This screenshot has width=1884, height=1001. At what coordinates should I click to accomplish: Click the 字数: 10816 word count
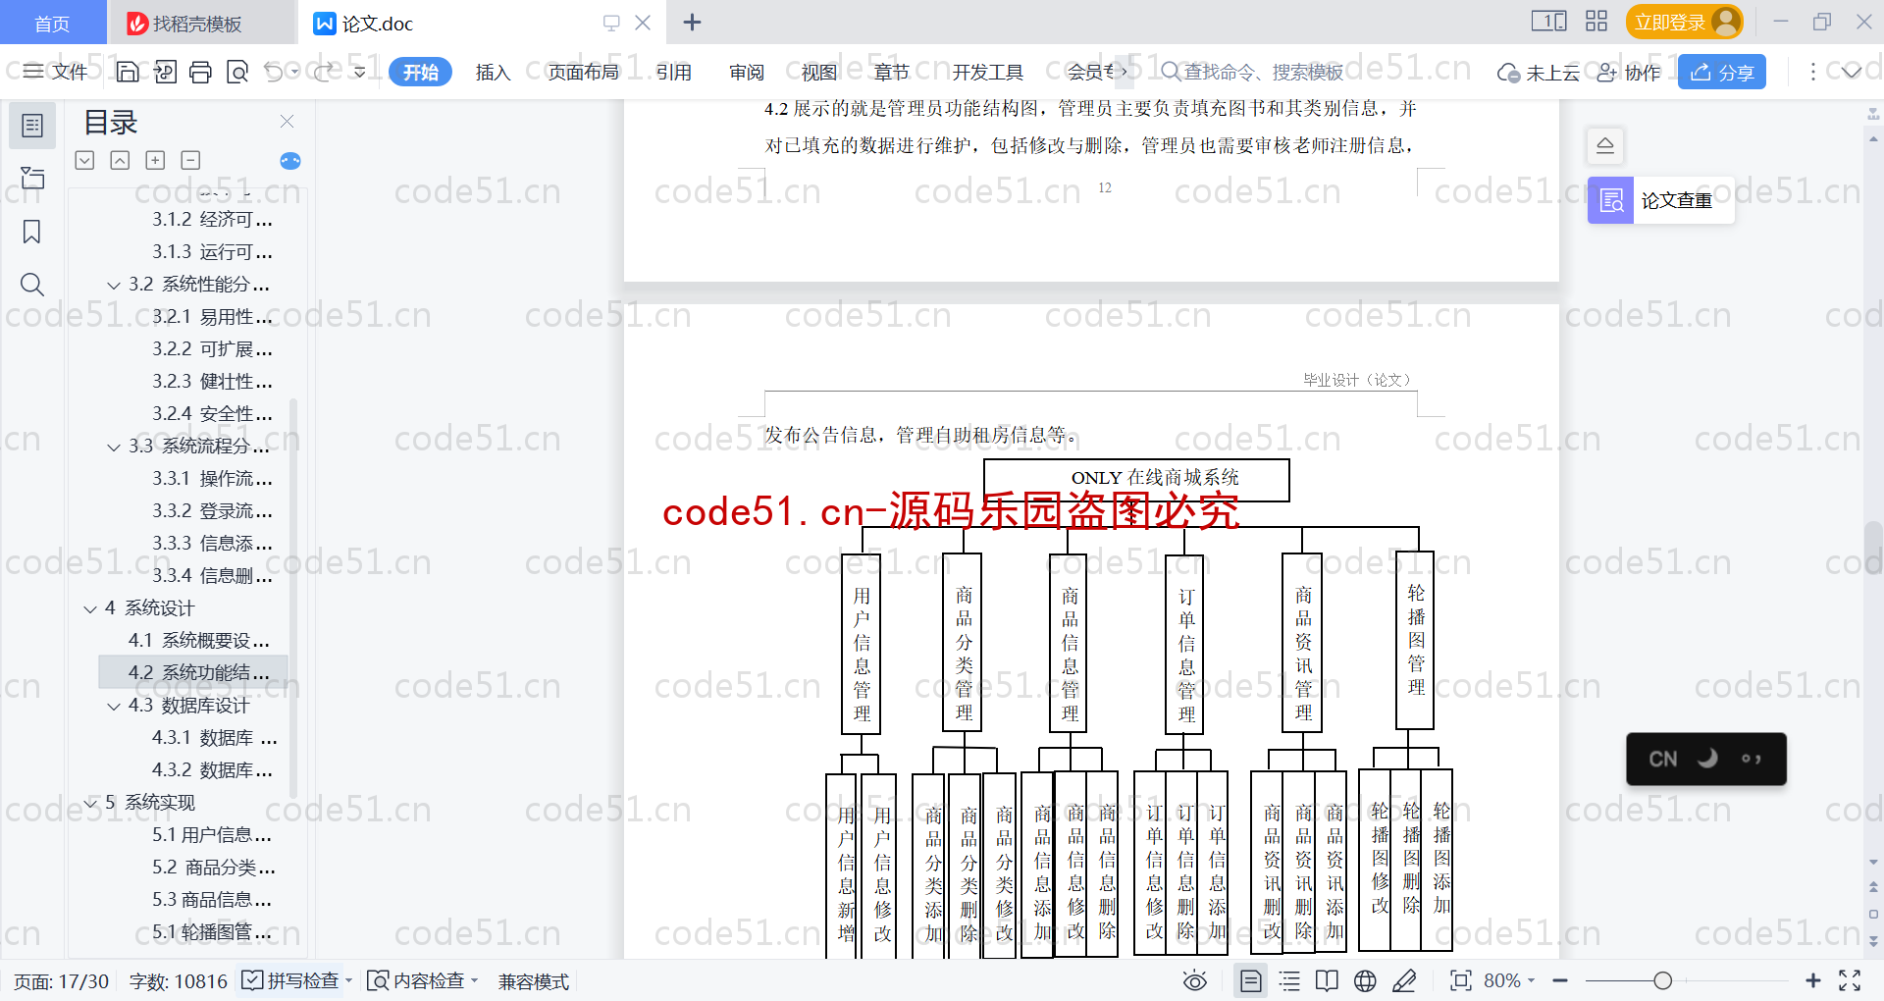tap(178, 980)
